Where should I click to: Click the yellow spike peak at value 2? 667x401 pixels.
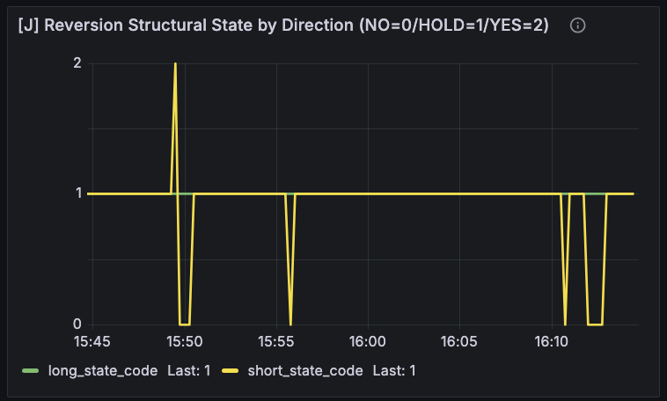pyautogui.click(x=175, y=64)
